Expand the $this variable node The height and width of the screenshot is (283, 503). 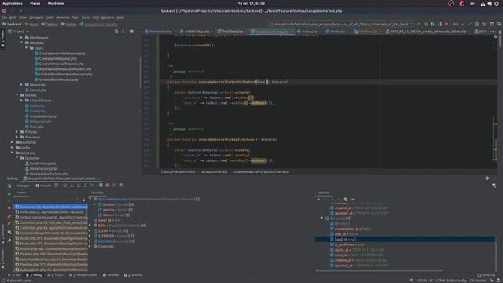tap(90, 226)
